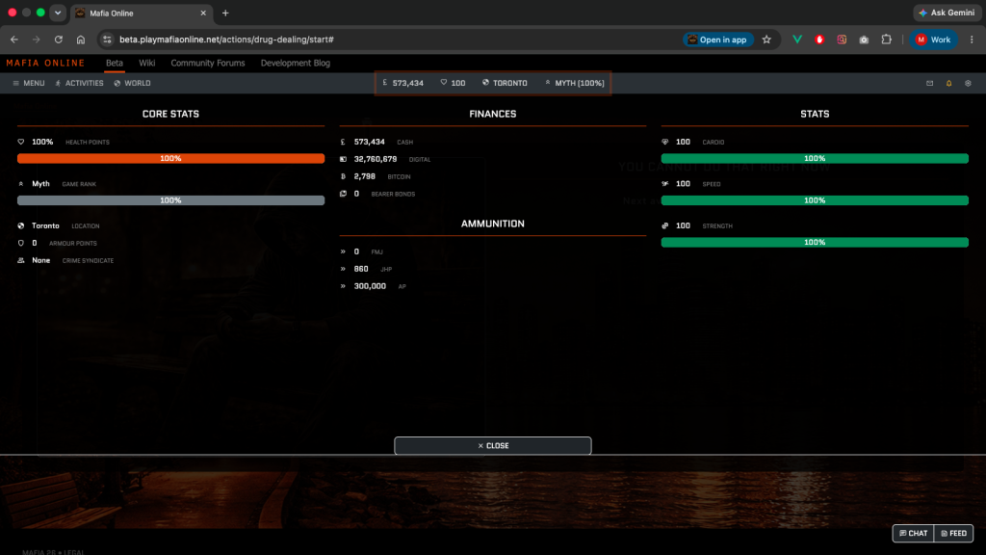
Task: Open the Extensions puzzle icon
Action: 886,39
